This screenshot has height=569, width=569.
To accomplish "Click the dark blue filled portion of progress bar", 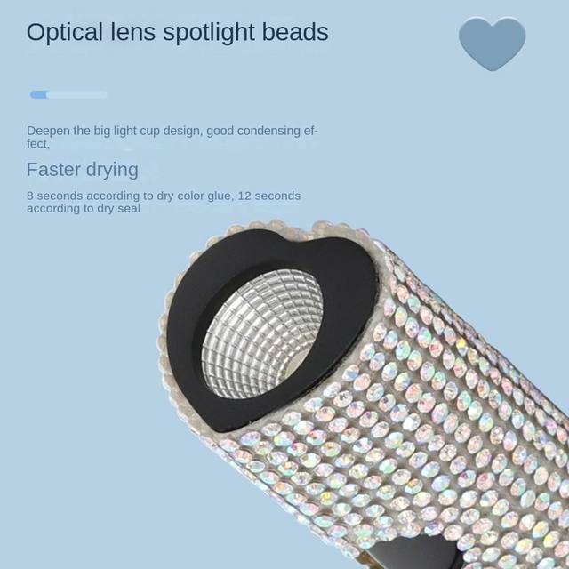I will point(39,95).
